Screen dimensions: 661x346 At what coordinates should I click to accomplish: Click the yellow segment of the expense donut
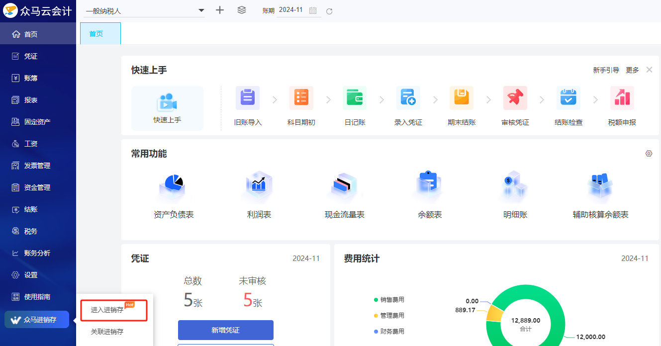coord(494,314)
